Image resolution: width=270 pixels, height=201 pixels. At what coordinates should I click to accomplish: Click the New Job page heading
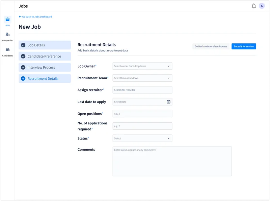click(x=30, y=27)
